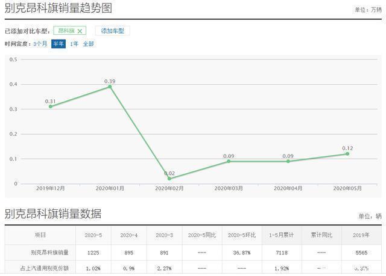Click the 2020年05月 axis label
The image size is (386, 276).
pos(347,188)
